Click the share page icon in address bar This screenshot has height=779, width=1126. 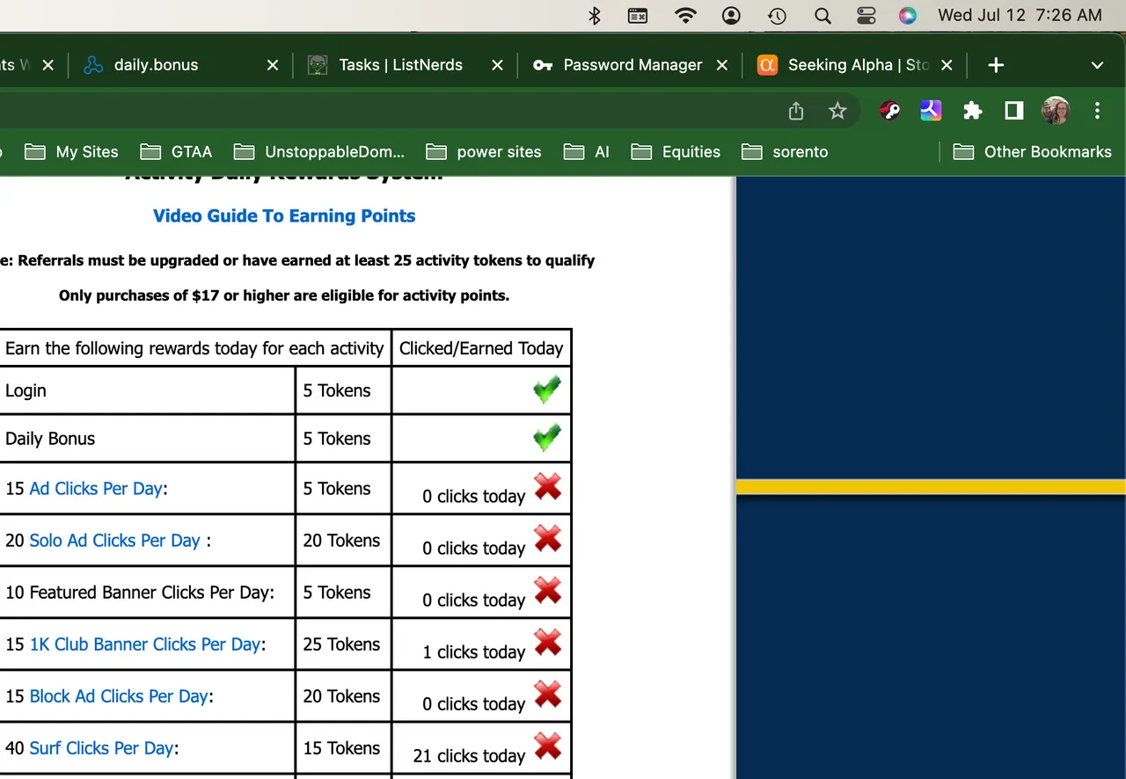point(796,111)
